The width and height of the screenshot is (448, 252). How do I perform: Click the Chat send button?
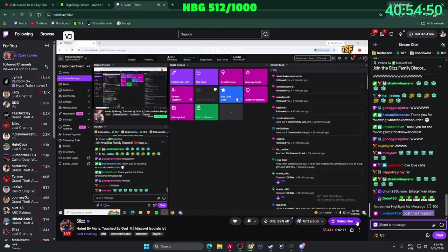click(439, 235)
